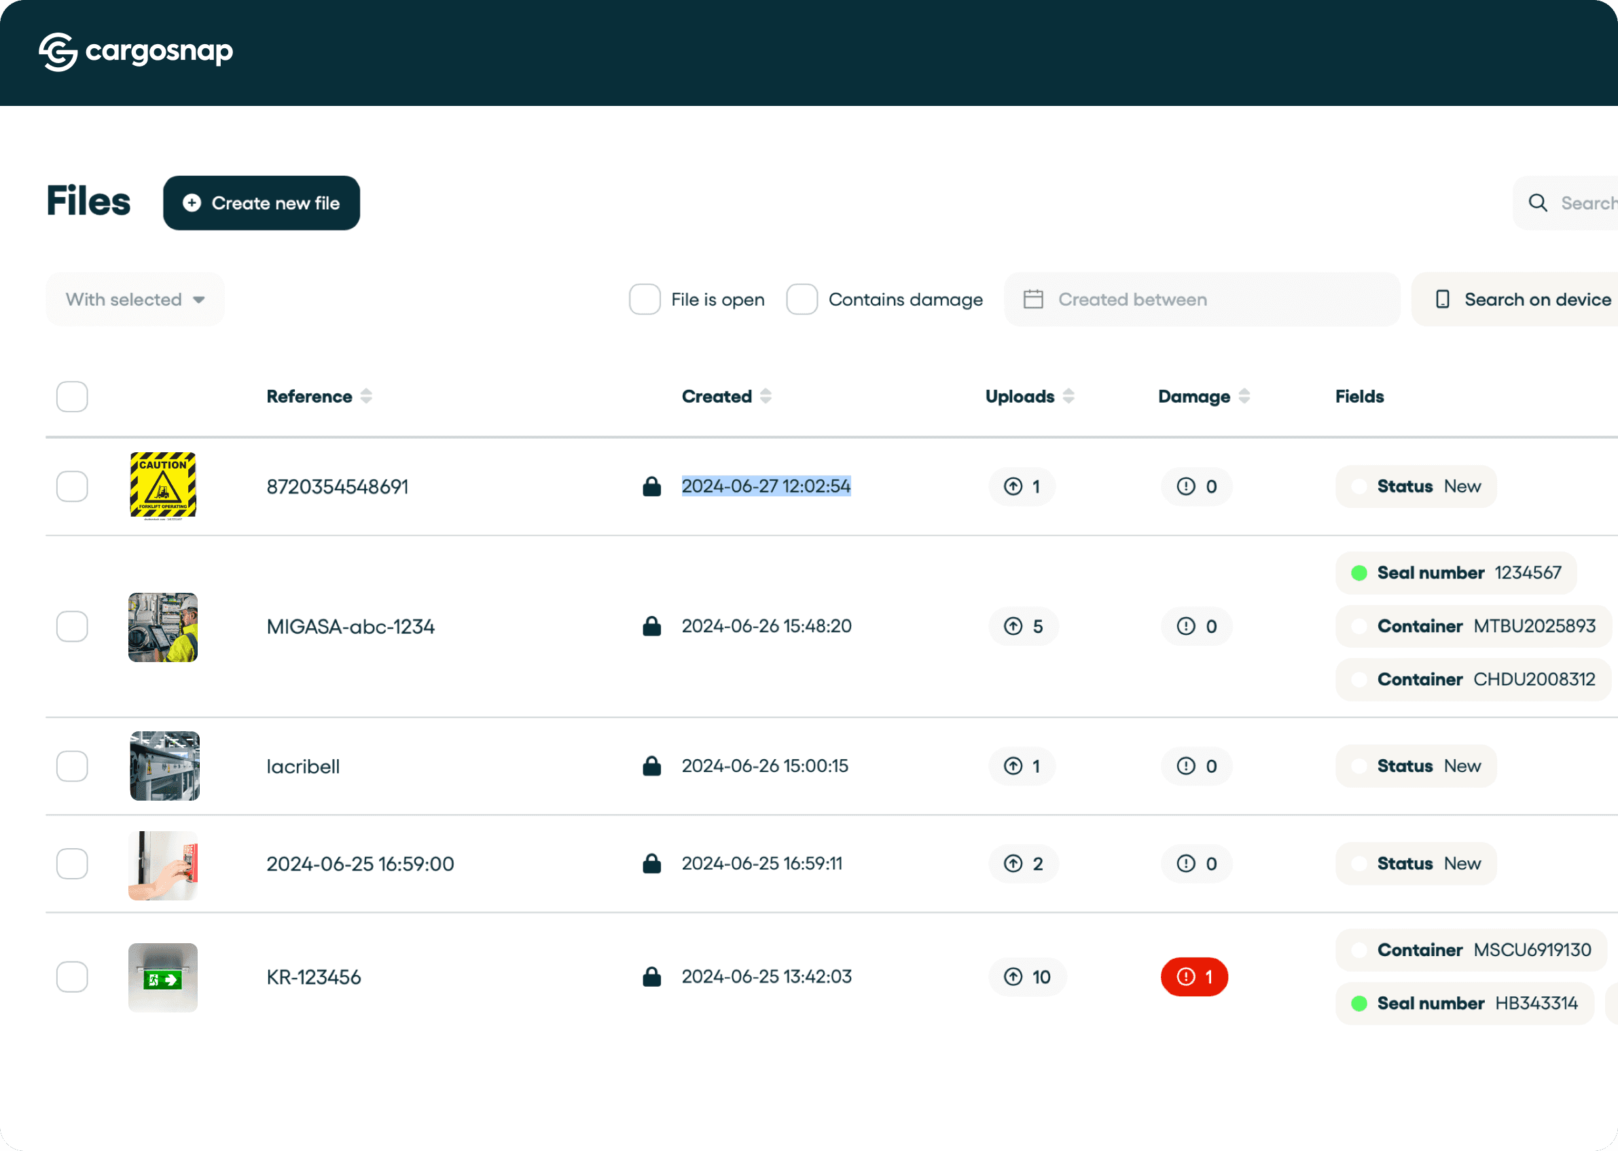Click the lock icon for MIGASA-abc-1234
The height and width of the screenshot is (1151, 1618).
(651, 627)
